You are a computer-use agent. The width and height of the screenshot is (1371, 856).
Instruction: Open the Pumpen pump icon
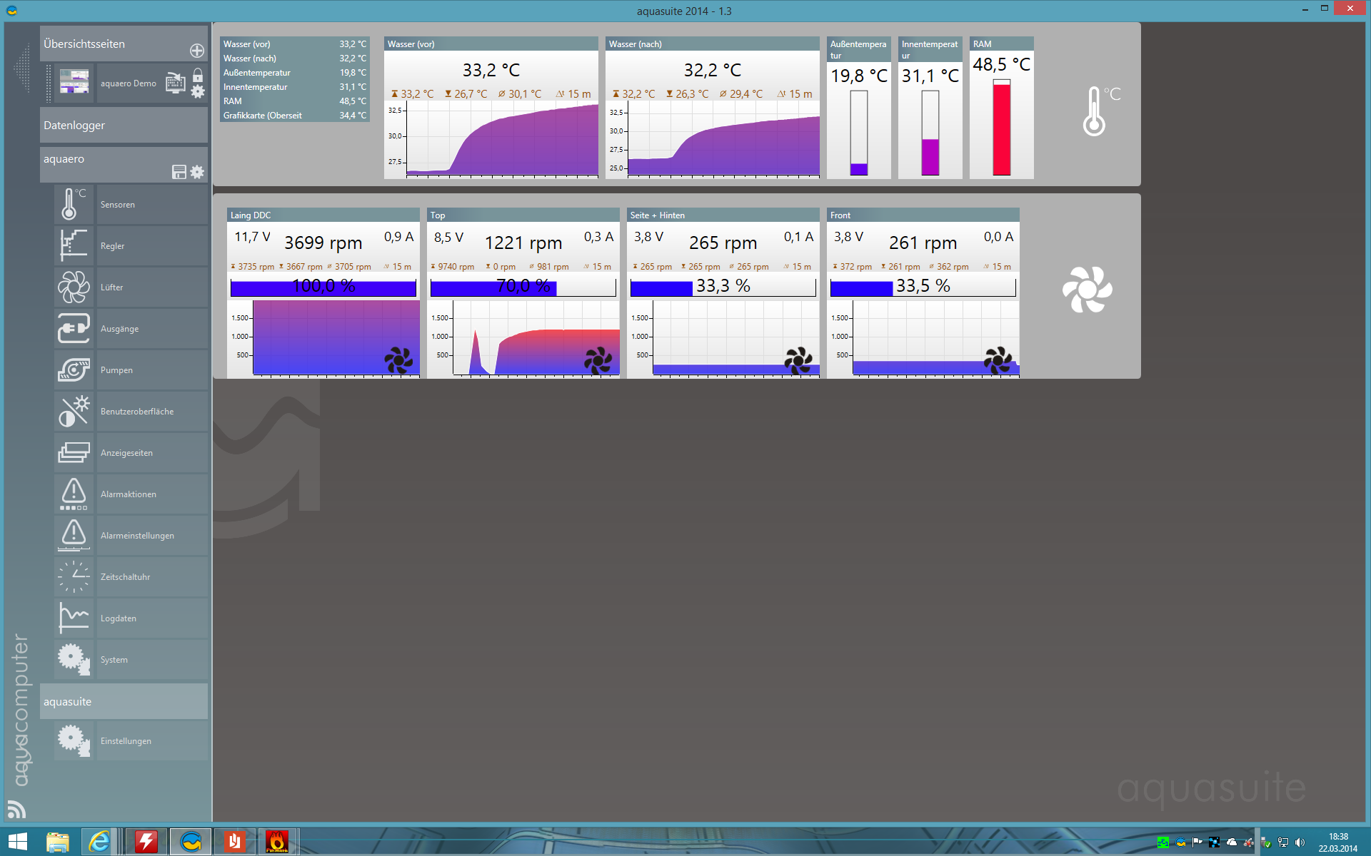[74, 370]
